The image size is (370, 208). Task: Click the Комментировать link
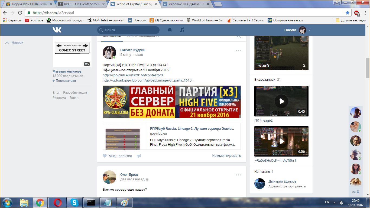(x=226, y=156)
